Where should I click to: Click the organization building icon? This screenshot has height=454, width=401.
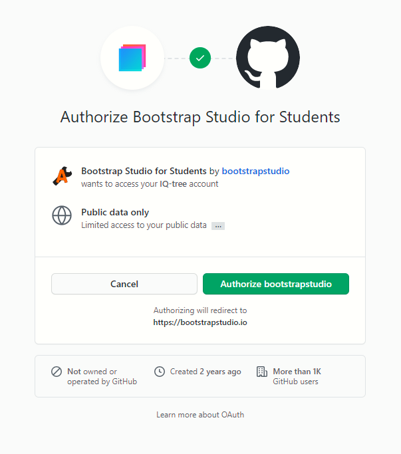262,372
